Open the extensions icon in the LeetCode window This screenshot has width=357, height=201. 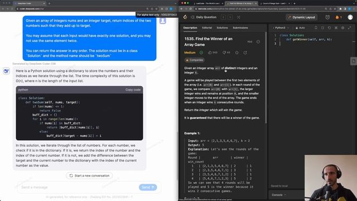click(x=340, y=9)
